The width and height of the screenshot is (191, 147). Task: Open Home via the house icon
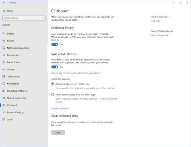coord(4,11)
